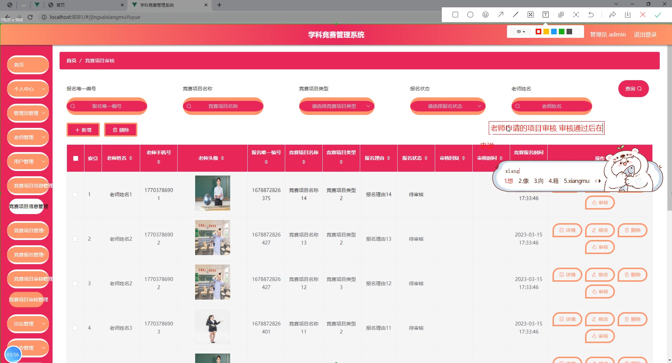The width and height of the screenshot is (672, 363).
Task: Click the text recognition OCR icon
Action: 576,15
